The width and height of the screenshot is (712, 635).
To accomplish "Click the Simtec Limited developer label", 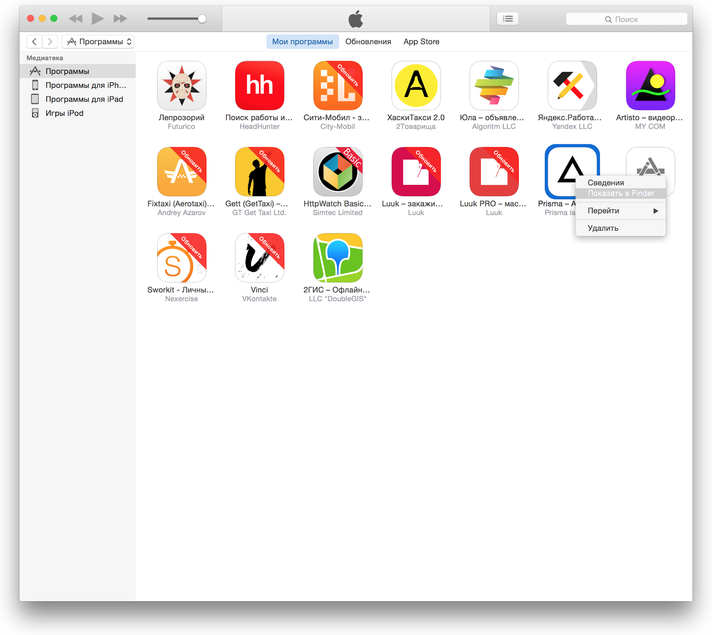I will (338, 212).
